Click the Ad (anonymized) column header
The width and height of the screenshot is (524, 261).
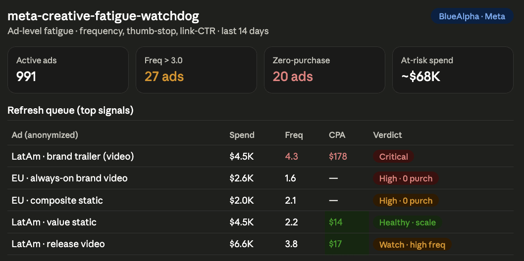click(45, 135)
